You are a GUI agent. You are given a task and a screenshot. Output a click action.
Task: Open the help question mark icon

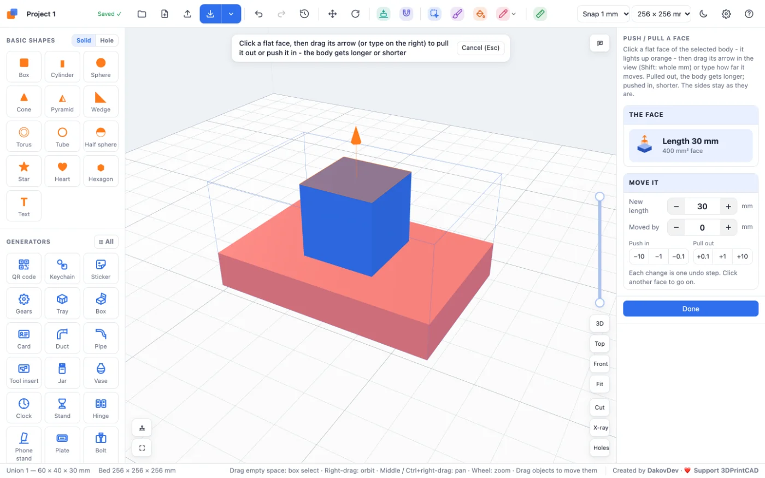(749, 14)
